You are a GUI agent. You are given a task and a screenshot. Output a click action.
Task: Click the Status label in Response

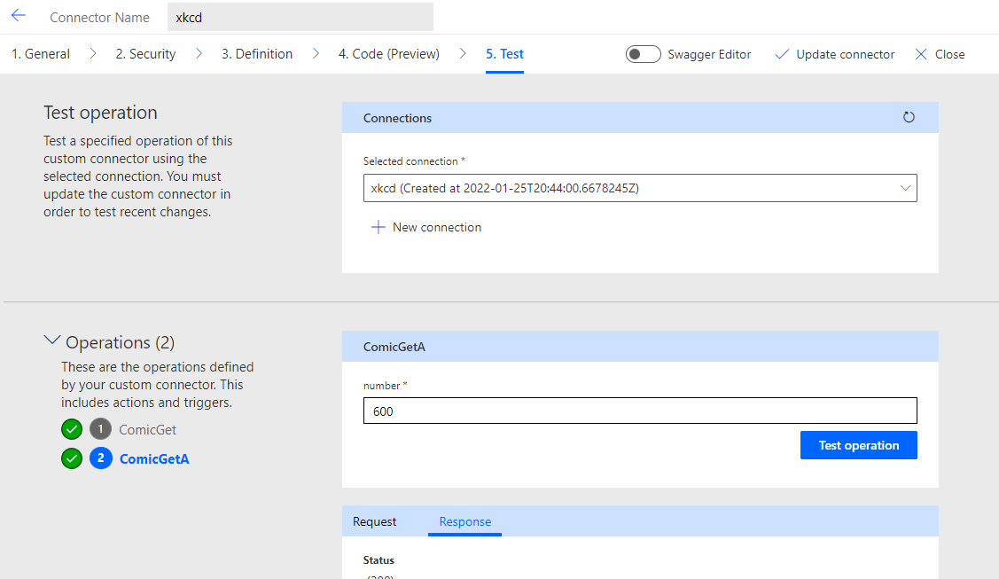tap(379, 560)
